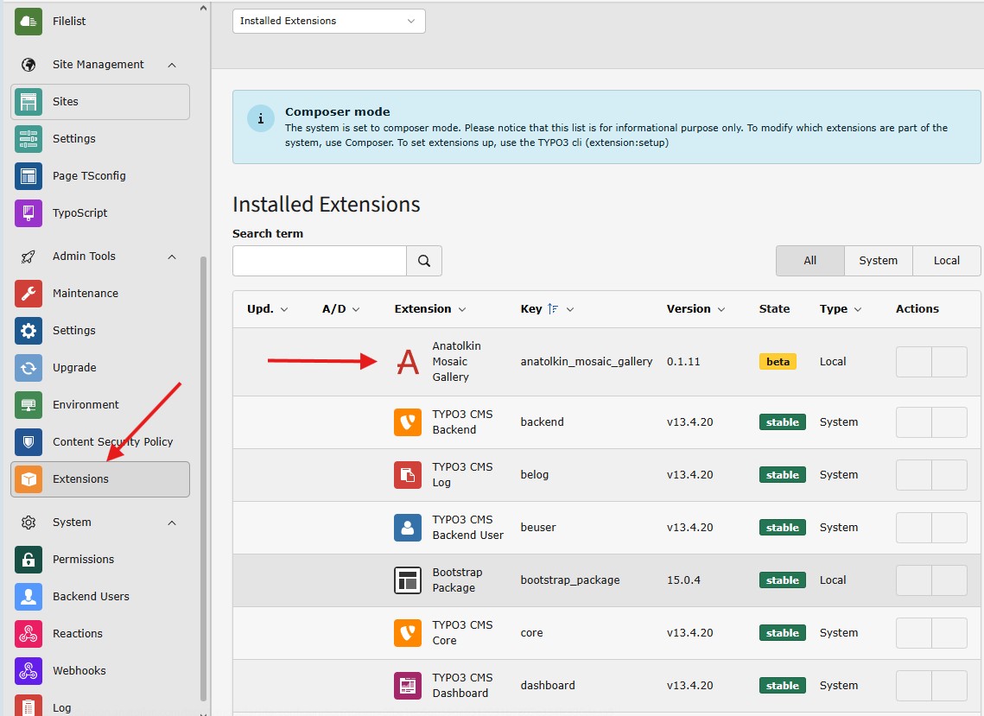984x716 pixels.
Task: Open the Maintenance module wrench icon
Action: tap(29, 294)
